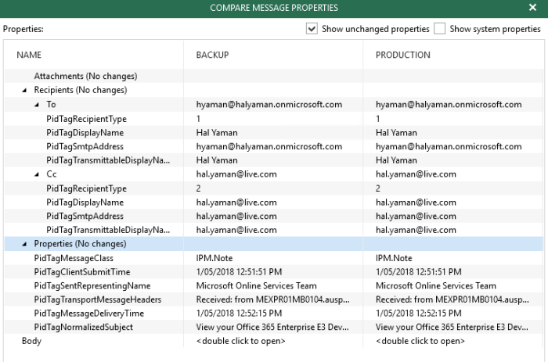
Task: Select PidTagMessageClass property name
Action: pos(74,258)
